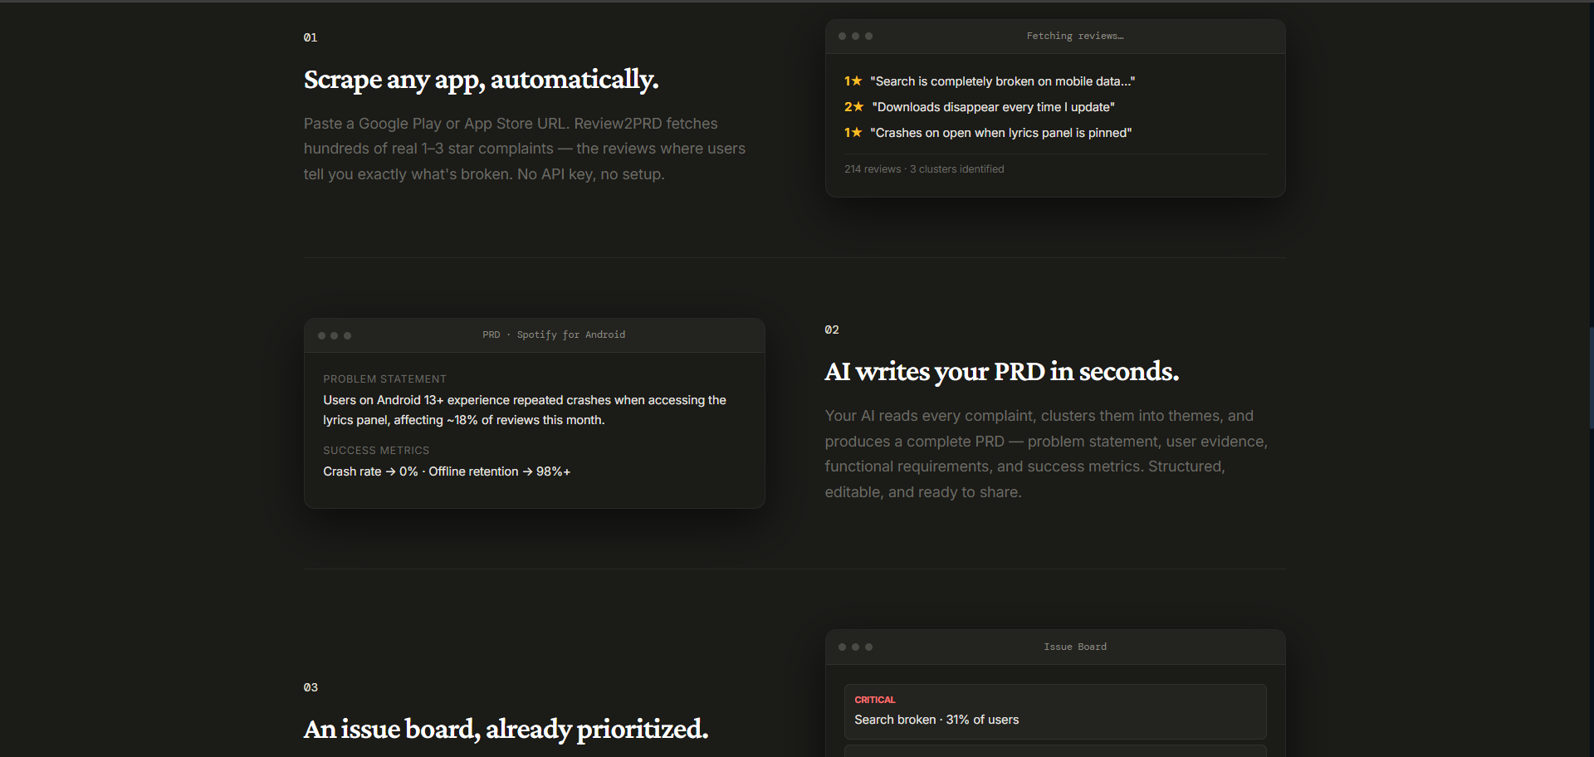Click the first traffic-light dot on Fetching reviews window
Screen dimensions: 1594x757
pyautogui.click(x=842, y=36)
